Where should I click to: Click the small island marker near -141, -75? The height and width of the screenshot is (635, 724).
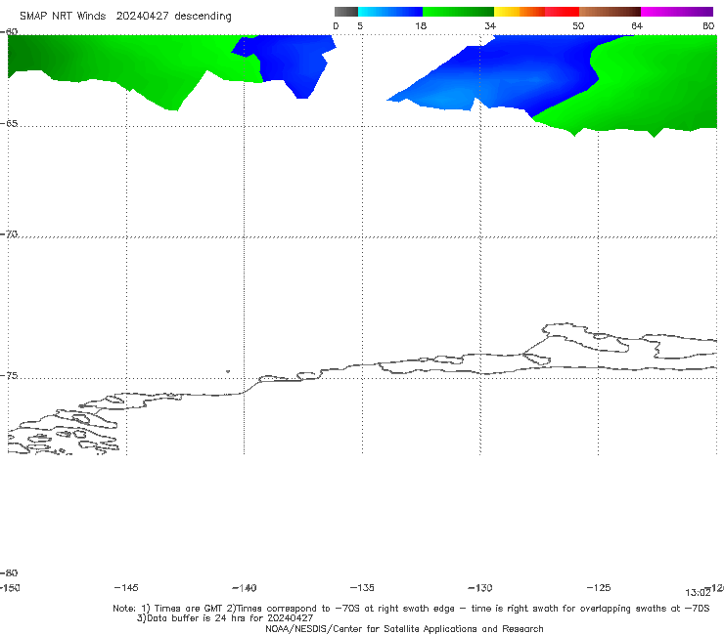click(228, 371)
